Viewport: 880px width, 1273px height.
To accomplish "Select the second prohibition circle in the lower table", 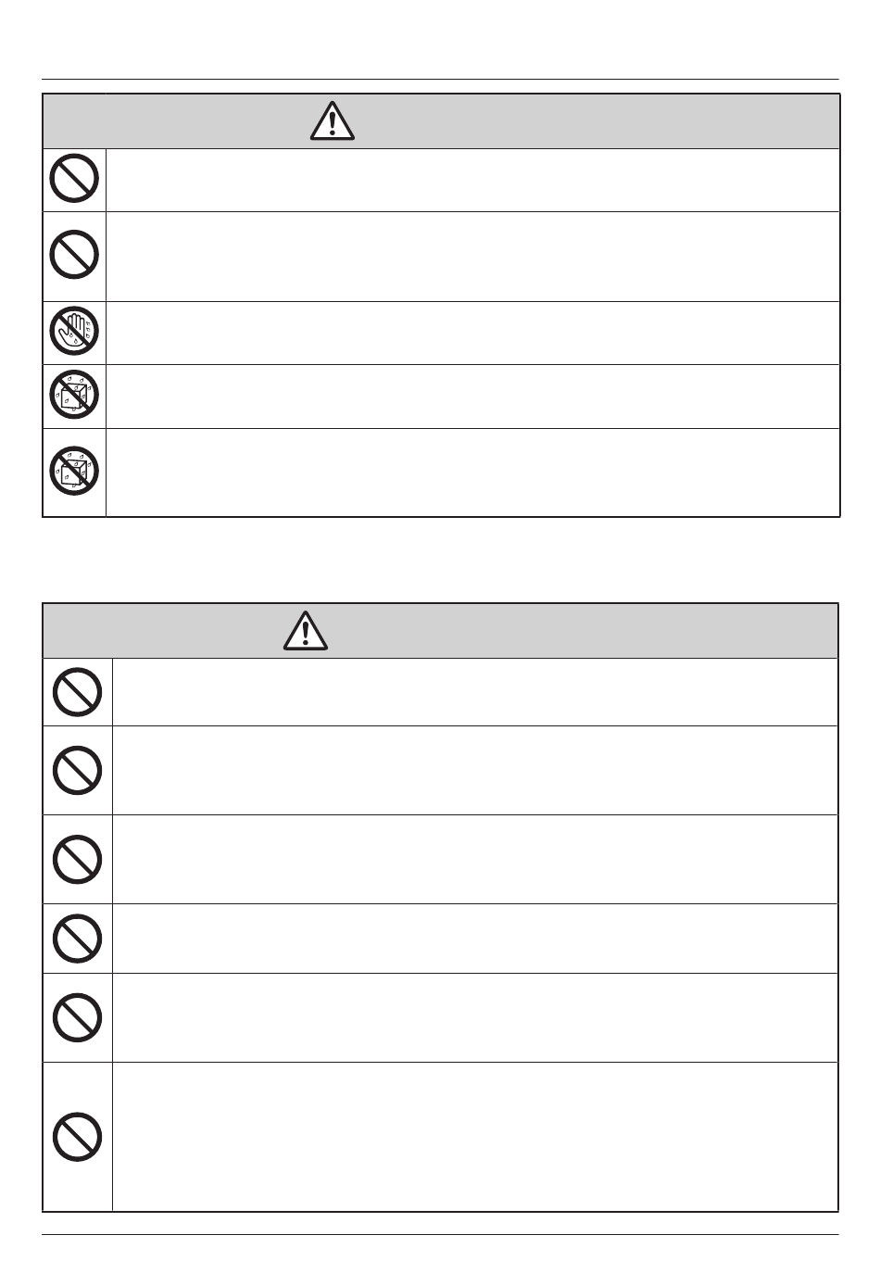I will click(78, 770).
